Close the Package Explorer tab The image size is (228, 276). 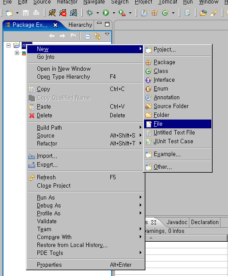tap(55, 25)
